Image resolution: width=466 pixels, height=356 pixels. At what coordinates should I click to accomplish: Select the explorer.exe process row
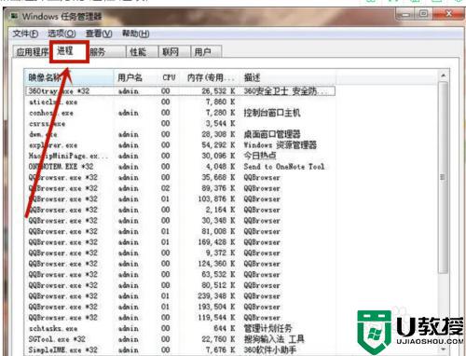pos(180,145)
